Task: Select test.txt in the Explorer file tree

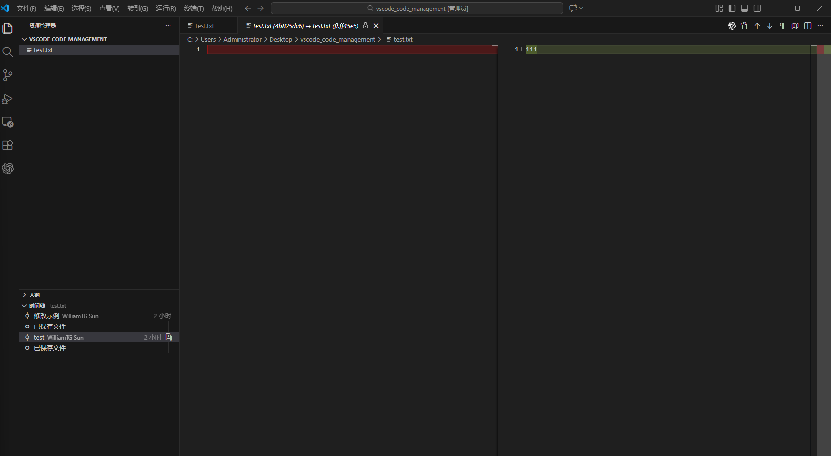Action: (99, 50)
